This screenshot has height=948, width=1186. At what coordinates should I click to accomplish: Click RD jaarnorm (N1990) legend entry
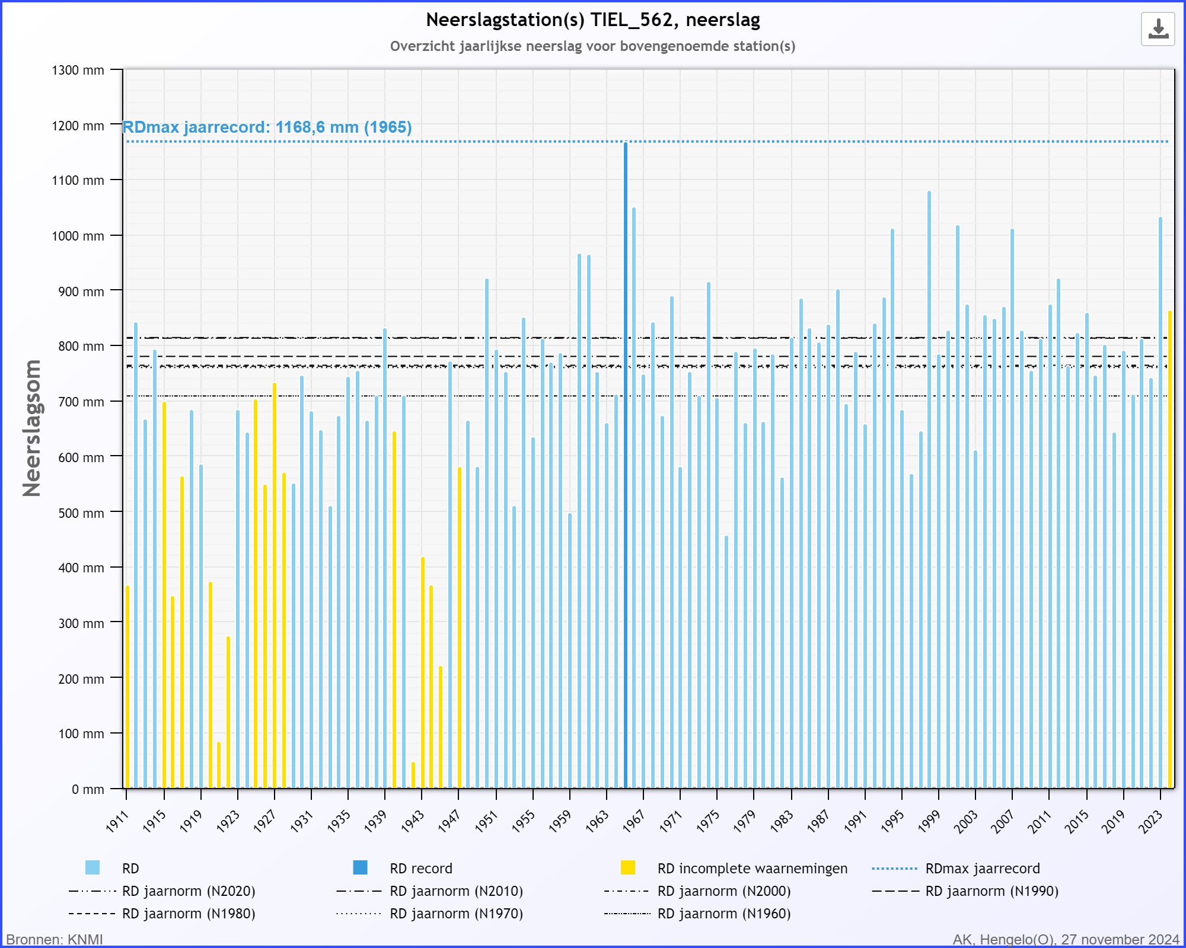pyautogui.click(x=991, y=891)
